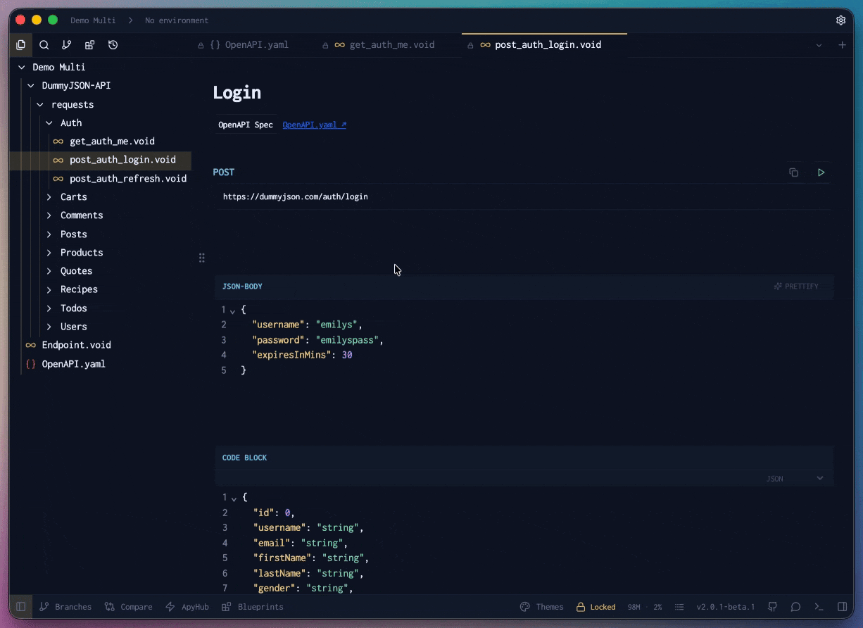Open Compare in the status bar
Viewport: 863px width, 628px height.
click(x=128, y=607)
